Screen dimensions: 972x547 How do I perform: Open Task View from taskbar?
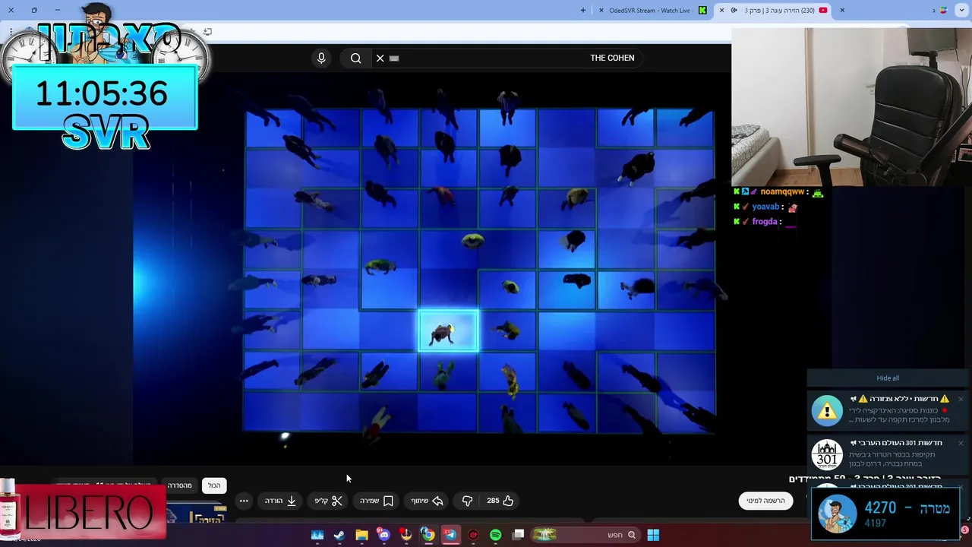click(x=518, y=535)
